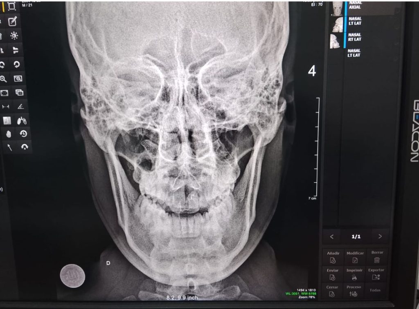Select the NASAL RT LAT image
The image size is (419, 309).
pyautogui.click(x=335, y=41)
